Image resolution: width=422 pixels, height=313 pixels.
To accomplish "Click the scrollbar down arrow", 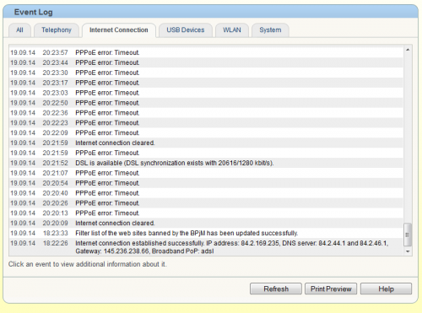I will [x=408, y=251].
